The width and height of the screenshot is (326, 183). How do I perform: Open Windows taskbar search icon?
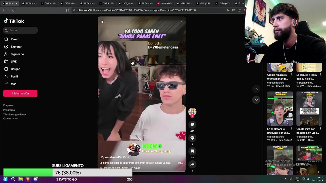[13, 179]
